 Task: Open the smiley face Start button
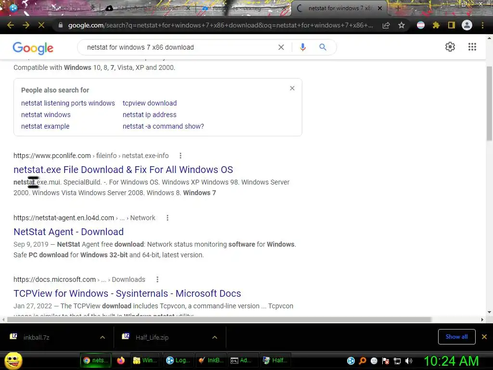pos(13,360)
